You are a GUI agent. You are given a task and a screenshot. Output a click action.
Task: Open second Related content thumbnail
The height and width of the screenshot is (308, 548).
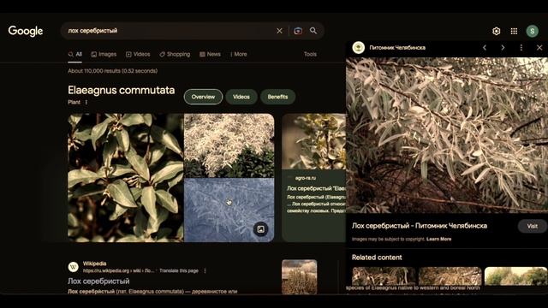click(450, 276)
